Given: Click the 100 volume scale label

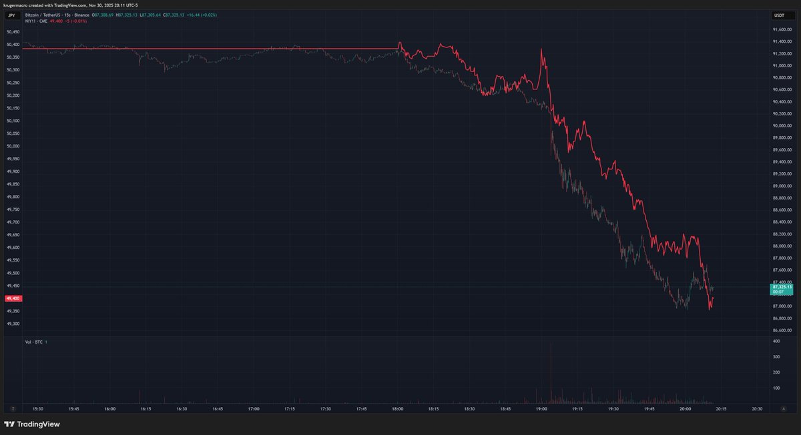Looking at the screenshot, I should (776, 388).
